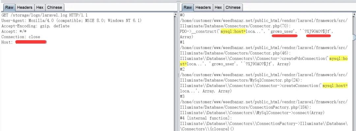Click the loca...', Array, Array) line
356x131 pixels.
pyautogui.click(x=206, y=91)
